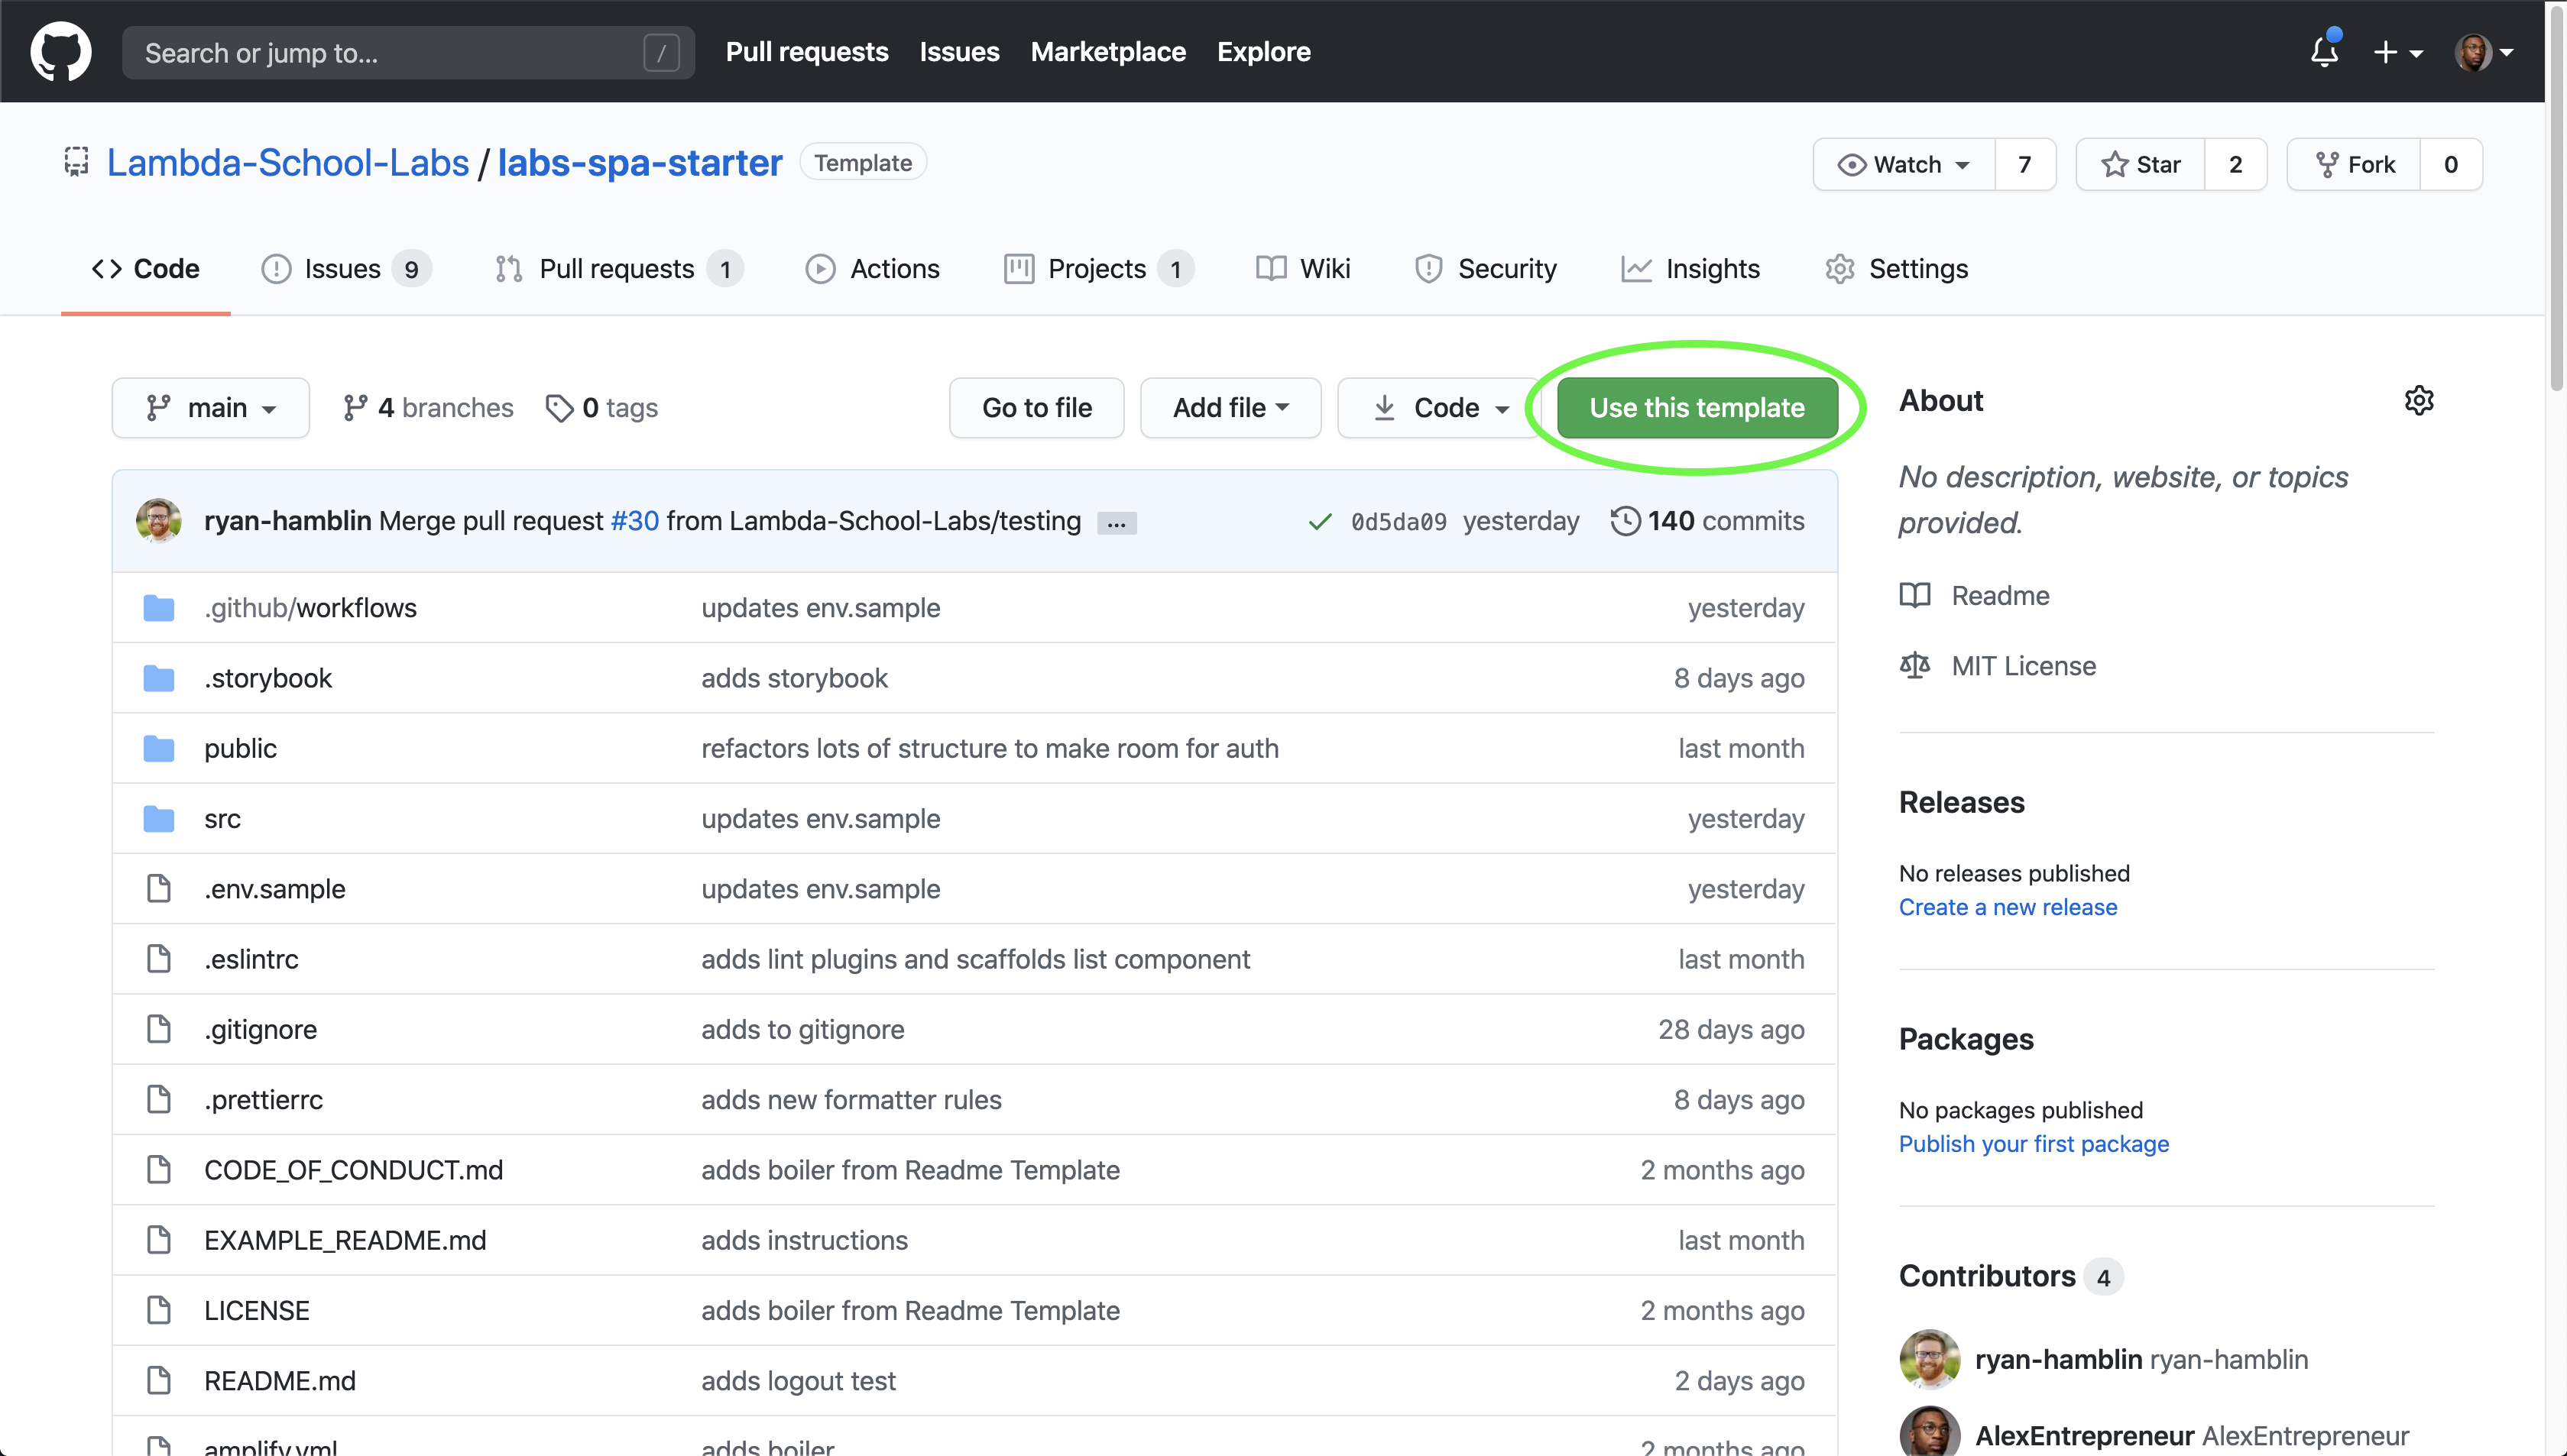This screenshot has width=2567, height=1456.
Task: Click Use this template button
Action: (x=1697, y=408)
